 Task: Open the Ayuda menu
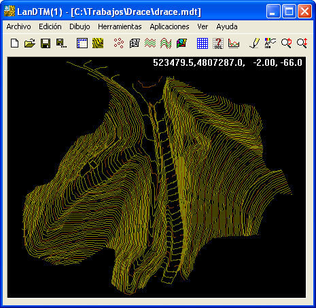pos(227,26)
